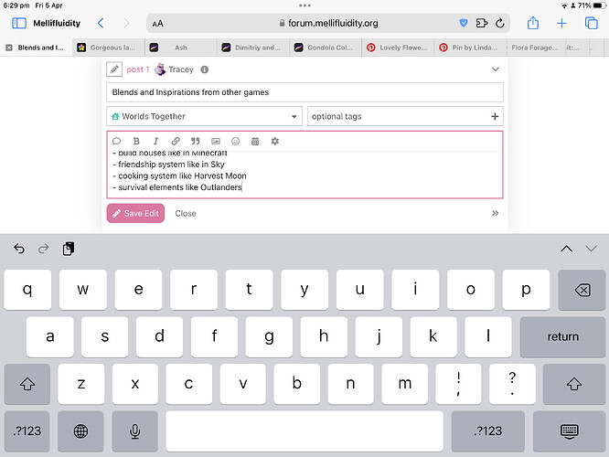The image size is (609, 457).
Task: Tap undo on the keyboard toolbar
Action: [19, 249]
